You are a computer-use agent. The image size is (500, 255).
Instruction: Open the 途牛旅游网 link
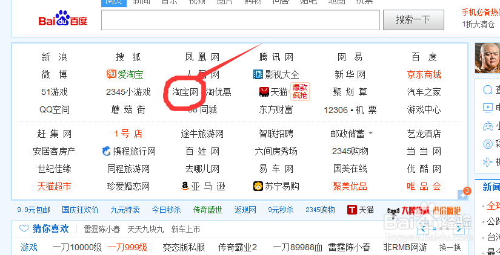click(202, 134)
